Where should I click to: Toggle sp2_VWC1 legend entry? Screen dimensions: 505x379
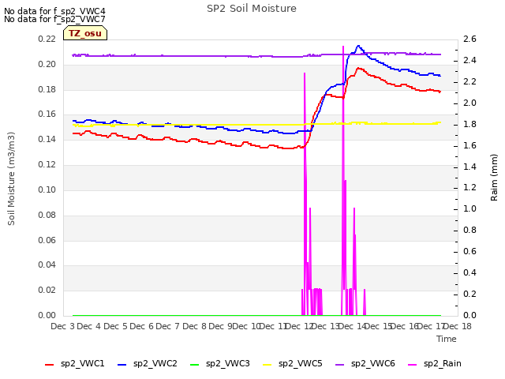(x=75, y=364)
